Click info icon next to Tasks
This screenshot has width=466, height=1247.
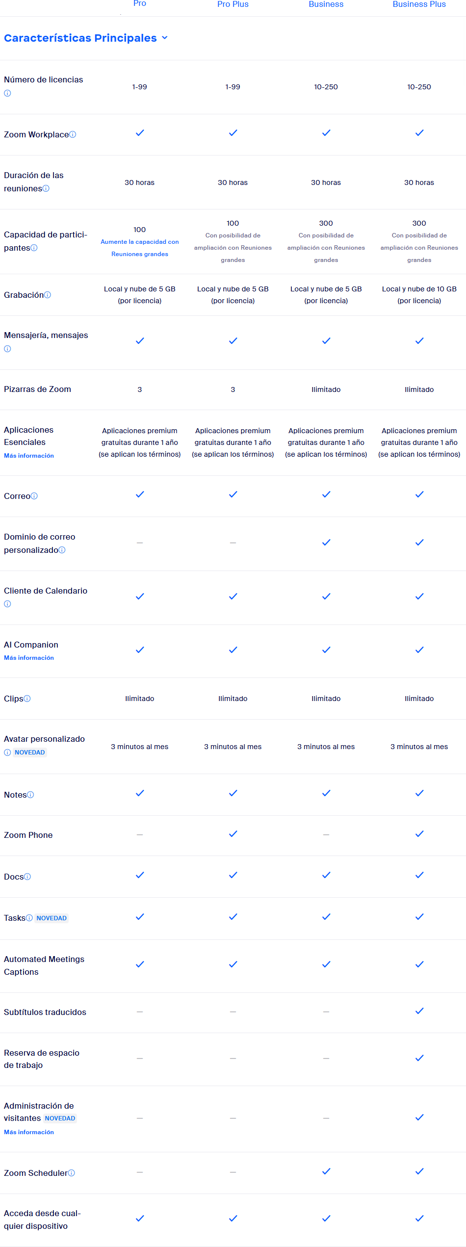click(29, 918)
